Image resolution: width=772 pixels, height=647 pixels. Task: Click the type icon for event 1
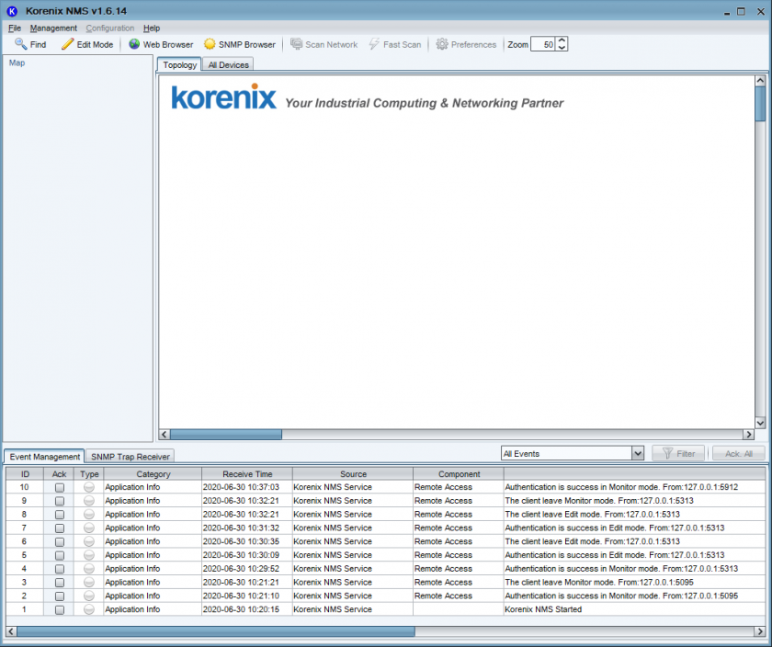89,609
